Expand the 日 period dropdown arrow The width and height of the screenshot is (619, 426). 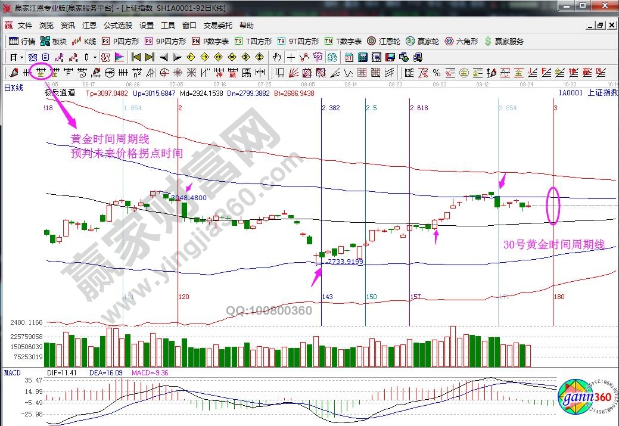22,57
